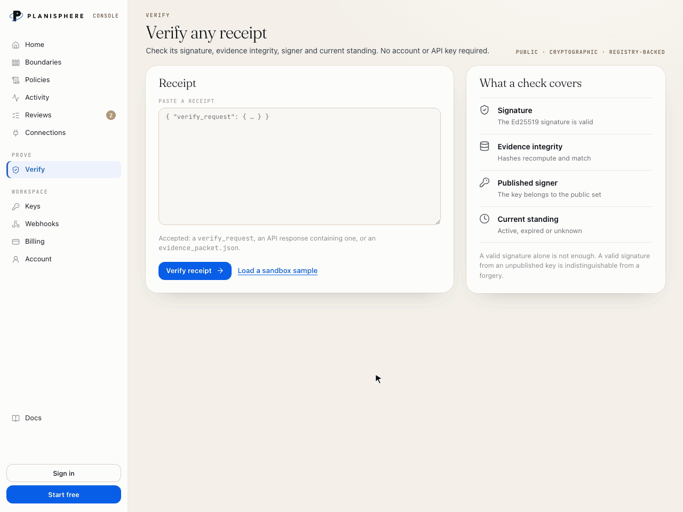Click the Published signer key icon

(x=485, y=182)
